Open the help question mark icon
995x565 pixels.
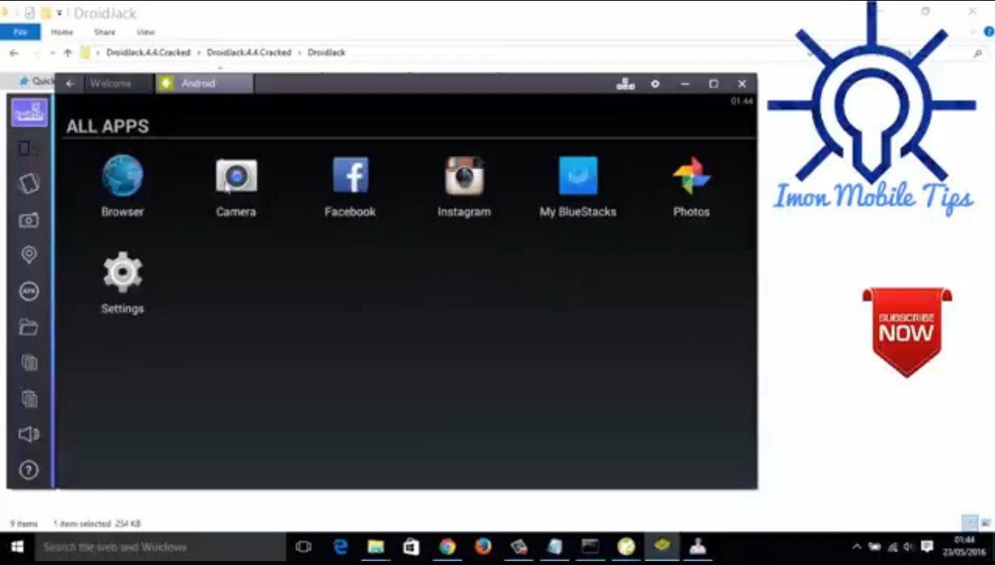(x=29, y=470)
